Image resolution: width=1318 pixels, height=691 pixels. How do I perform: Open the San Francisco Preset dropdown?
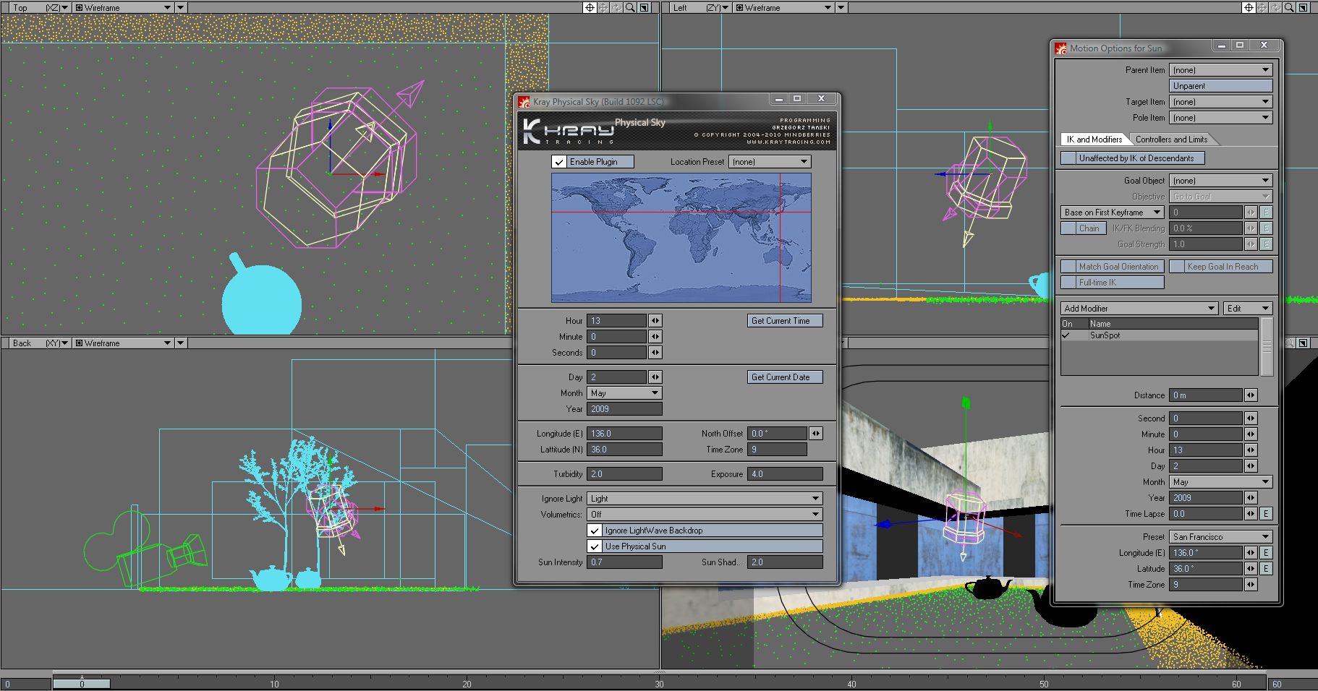pos(1220,537)
